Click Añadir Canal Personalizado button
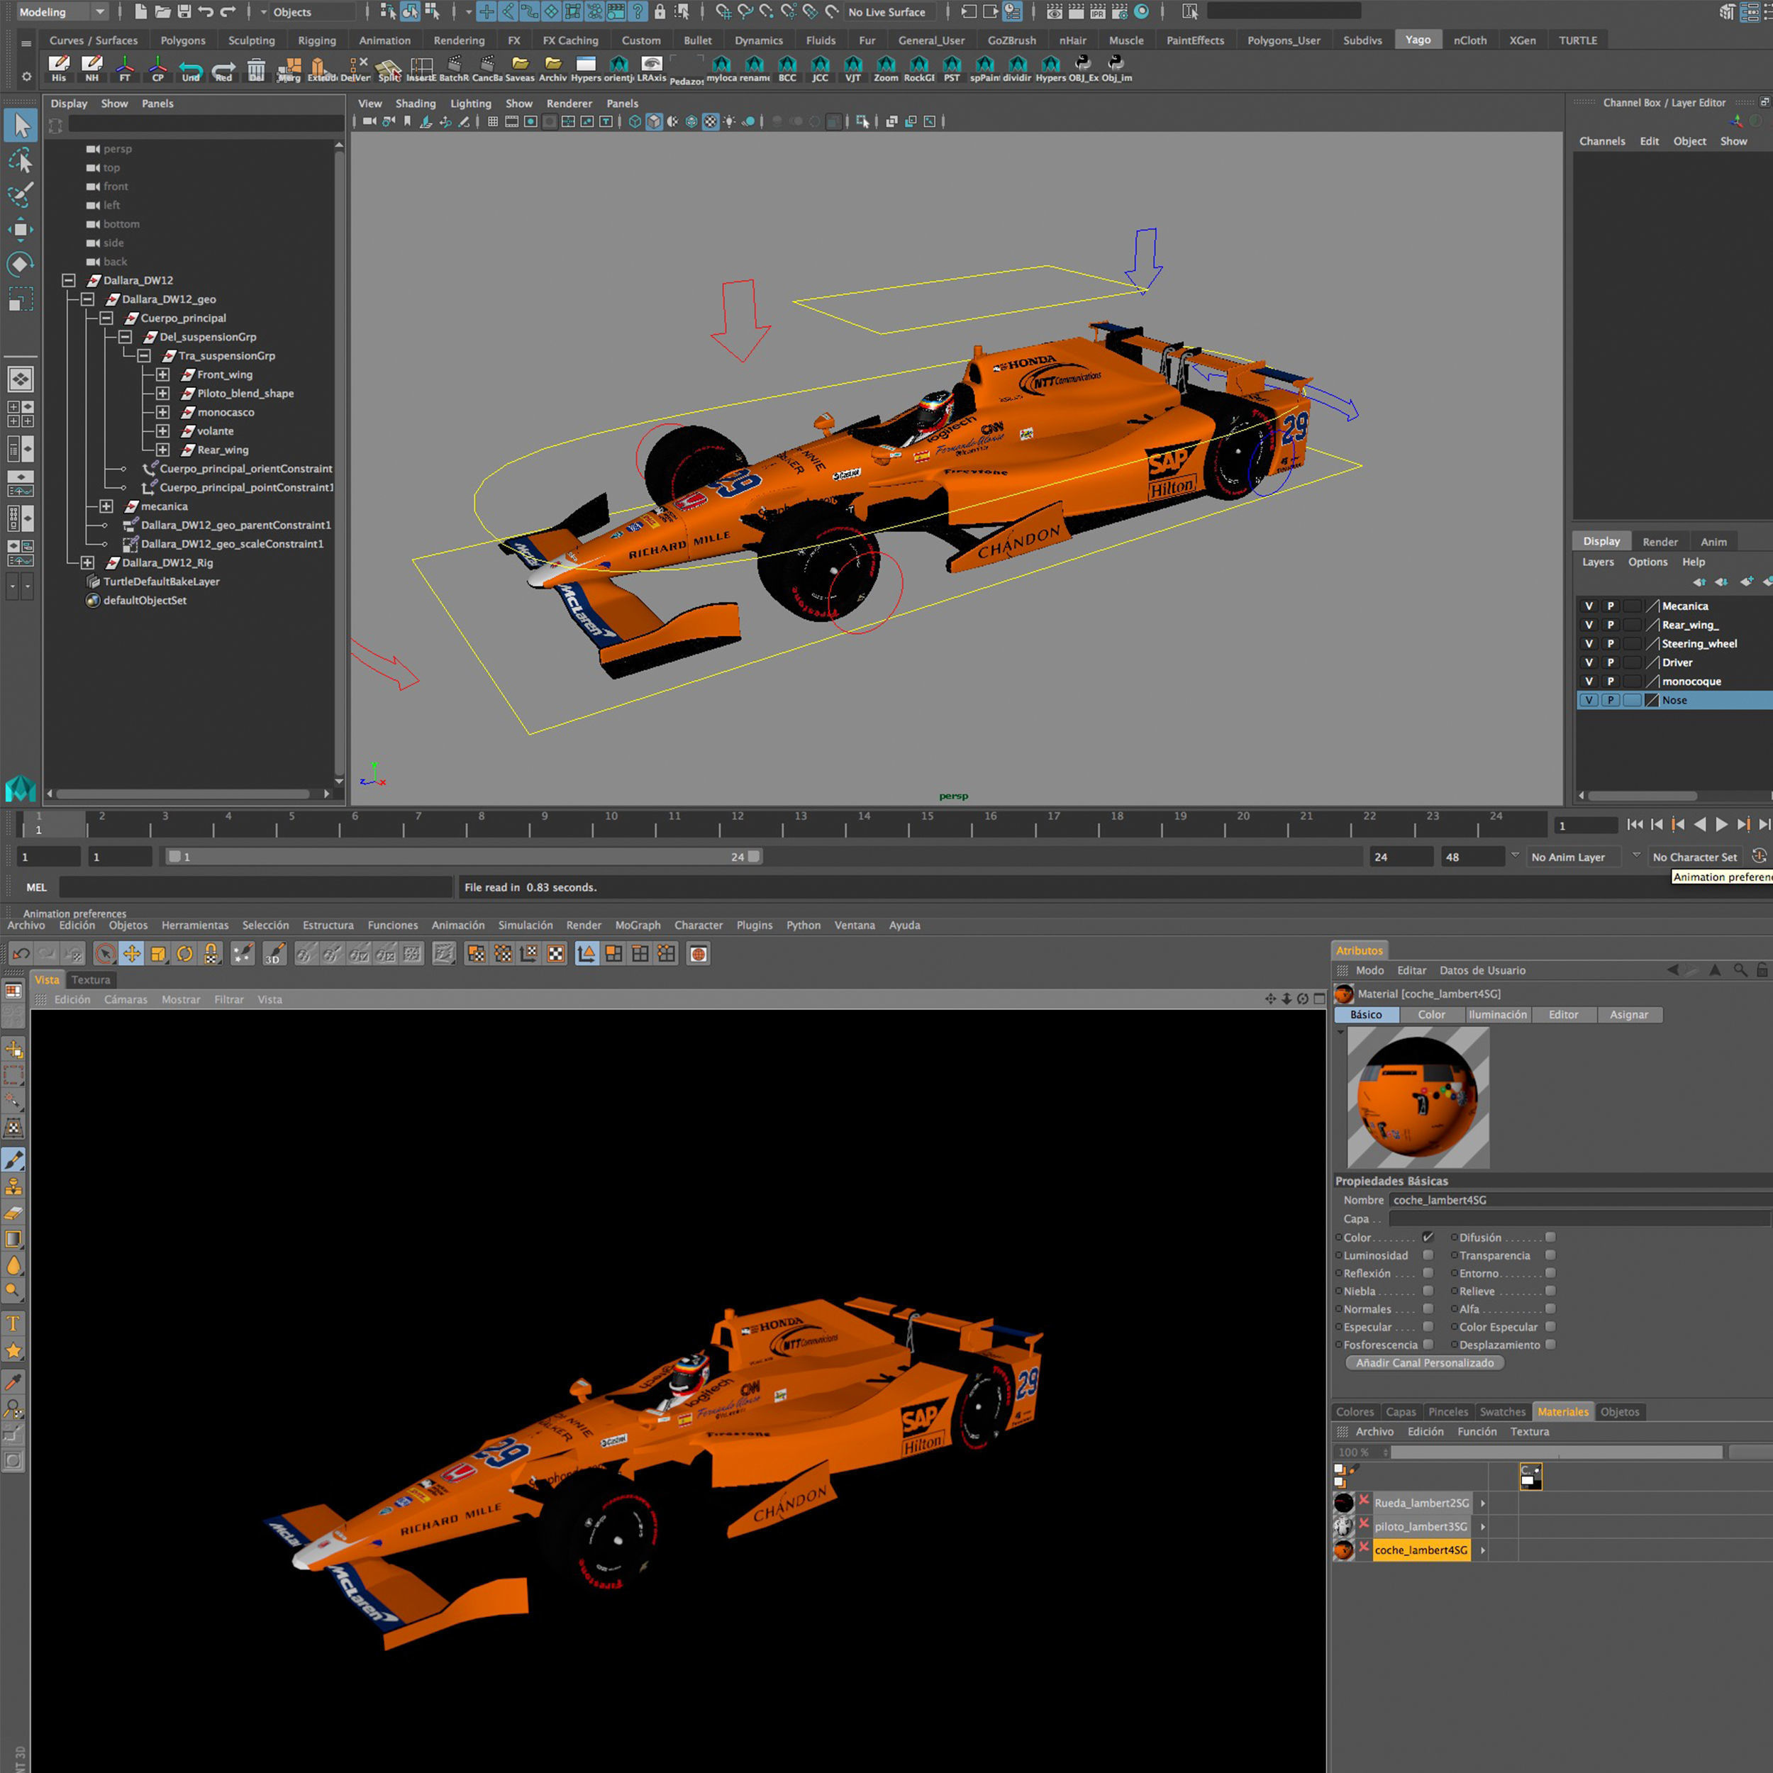Viewport: 1773px width, 1773px height. [1424, 1363]
